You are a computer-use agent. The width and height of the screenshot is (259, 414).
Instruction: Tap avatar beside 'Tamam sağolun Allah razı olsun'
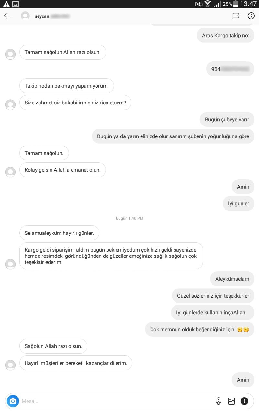[10, 54]
